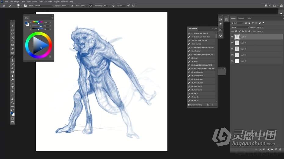Hide Layer 0 with its eye icon
284x159 pixels.
(x=232, y=61)
